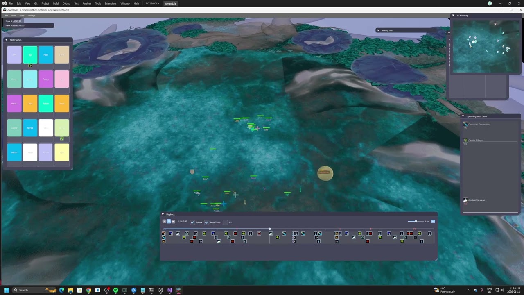Click the microphone icon in system tray
This screenshot has height=295, width=524.
tap(481, 290)
